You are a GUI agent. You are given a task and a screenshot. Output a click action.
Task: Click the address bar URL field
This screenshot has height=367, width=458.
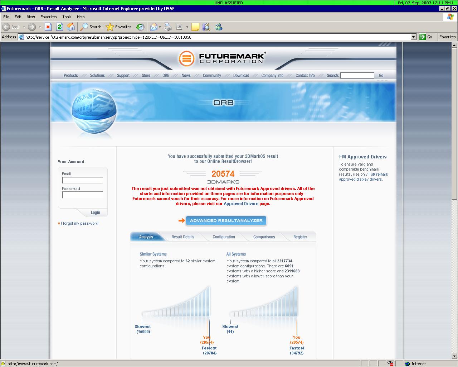(x=217, y=37)
